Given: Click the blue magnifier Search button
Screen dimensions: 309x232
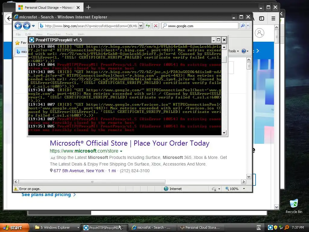Looking at the screenshot, I should [x=243, y=26].
